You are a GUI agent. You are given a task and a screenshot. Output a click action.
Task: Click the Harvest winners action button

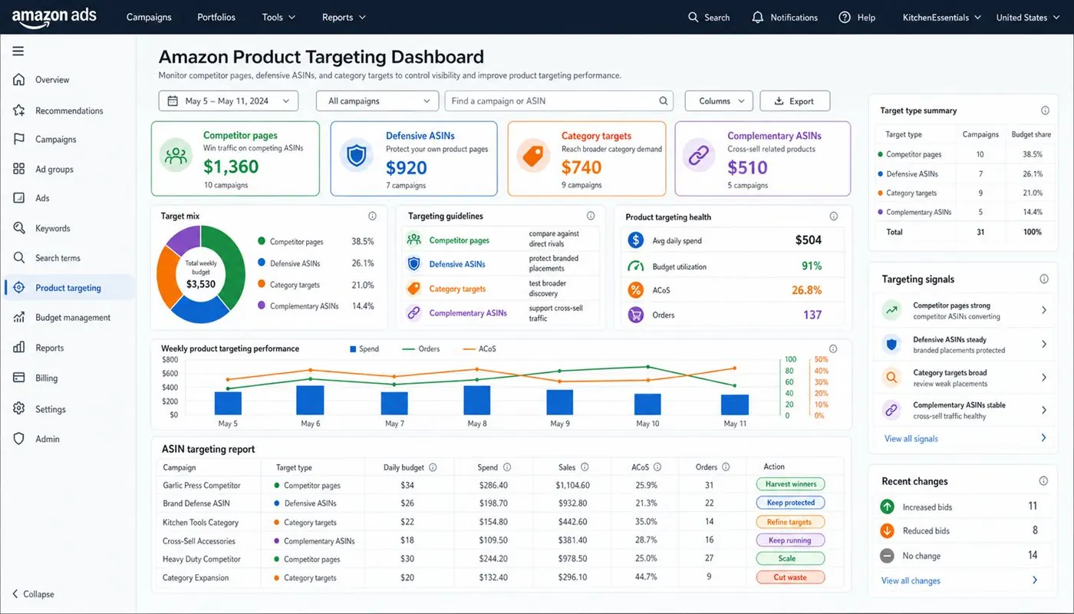click(790, 484)
